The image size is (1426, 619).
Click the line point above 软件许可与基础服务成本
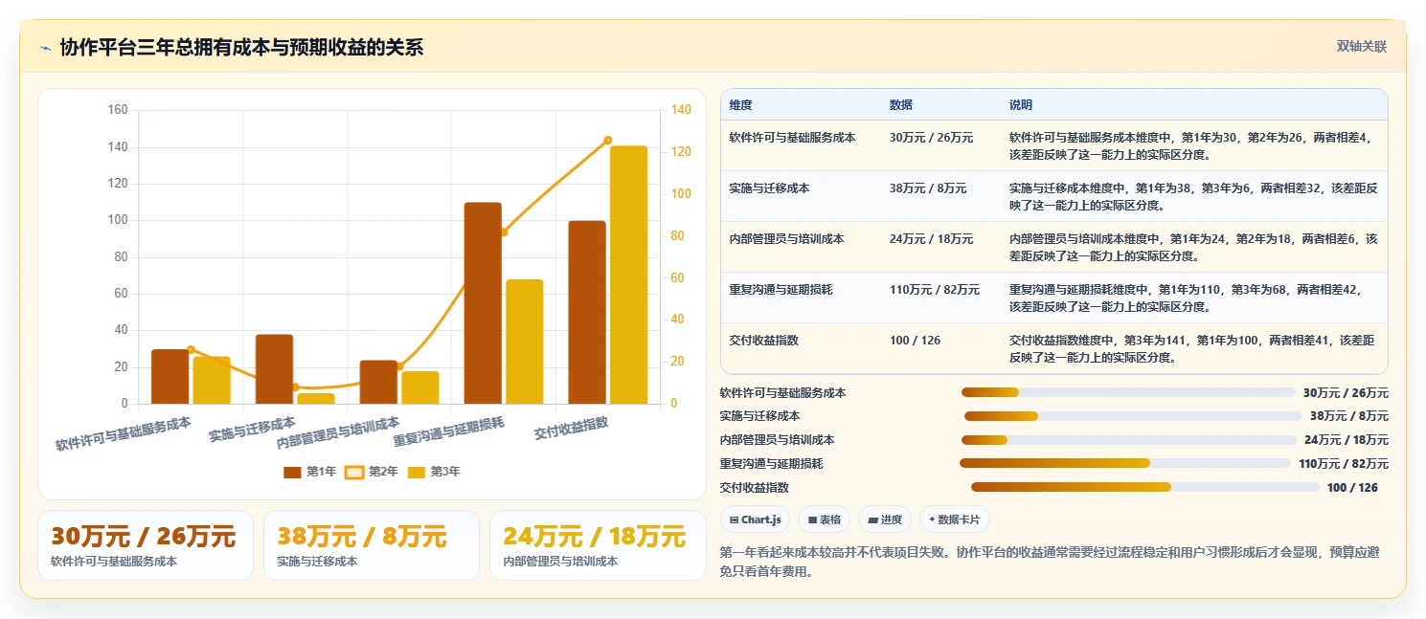(191, 350)
